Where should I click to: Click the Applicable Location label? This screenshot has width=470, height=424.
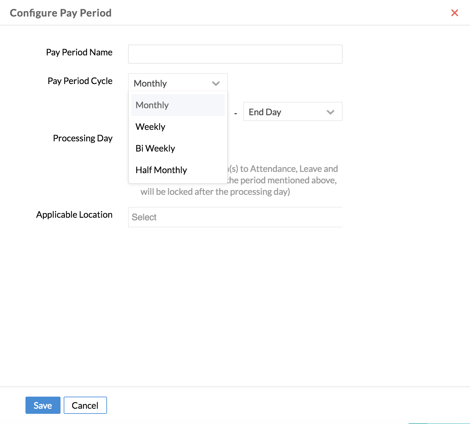point(74,215)
